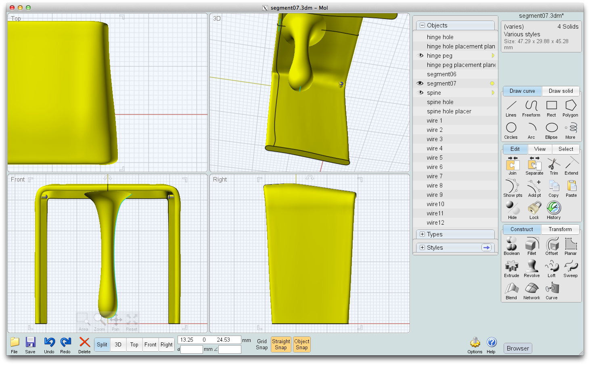Expand the Styles section
The image size is (590, 365).
[423, 248]
